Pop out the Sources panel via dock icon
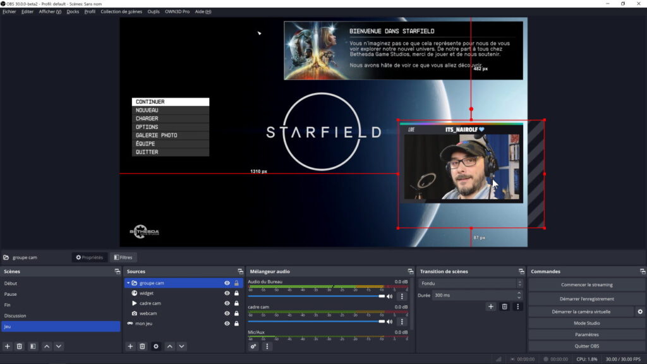 pyautogui.click(x=241, y=272)
